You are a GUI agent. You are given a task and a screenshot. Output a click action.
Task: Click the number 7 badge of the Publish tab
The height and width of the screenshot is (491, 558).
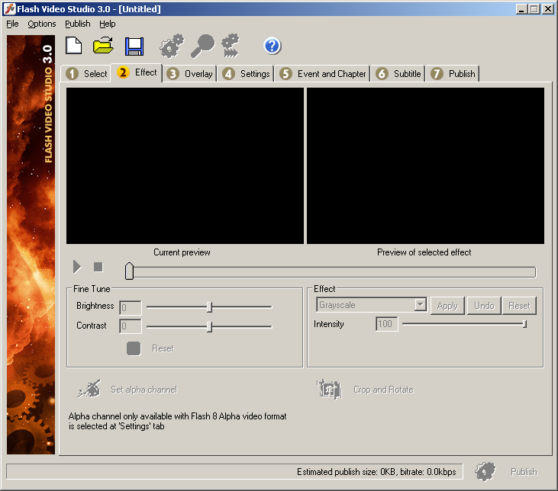(437, 74)
